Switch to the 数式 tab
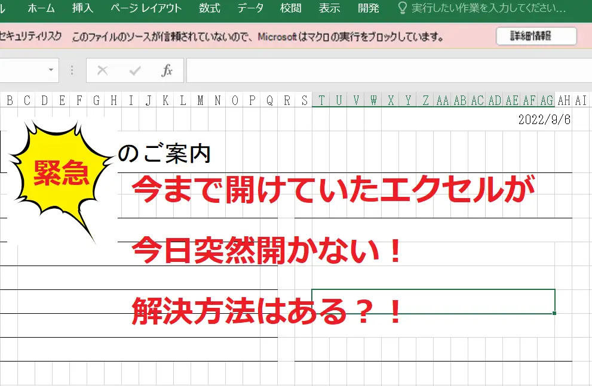Screen dimensions: 592x386 [x=209, y=8]
